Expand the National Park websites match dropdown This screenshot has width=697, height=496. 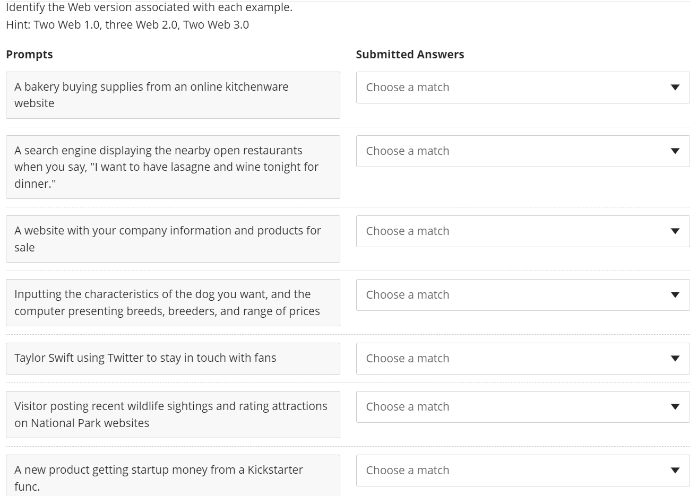pyautogui.click(x=522, y=407)
